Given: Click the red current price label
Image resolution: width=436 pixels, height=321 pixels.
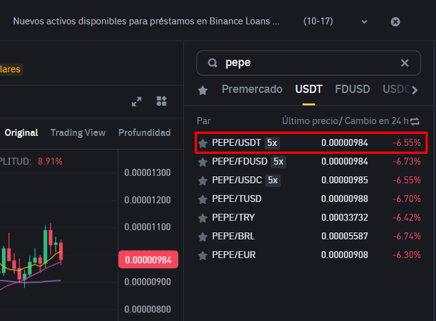Looking at the screenshot, I should coord(148,260).
